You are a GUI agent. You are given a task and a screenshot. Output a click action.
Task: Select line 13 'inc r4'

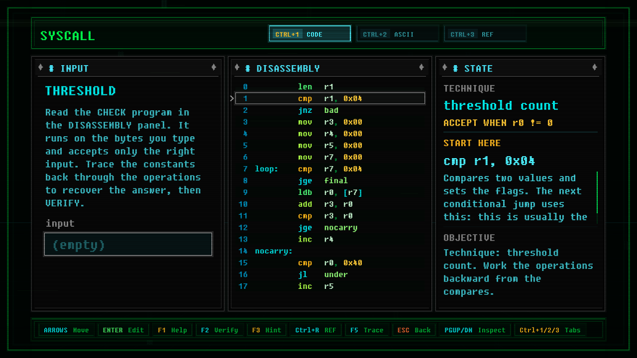tap(330, 239)
